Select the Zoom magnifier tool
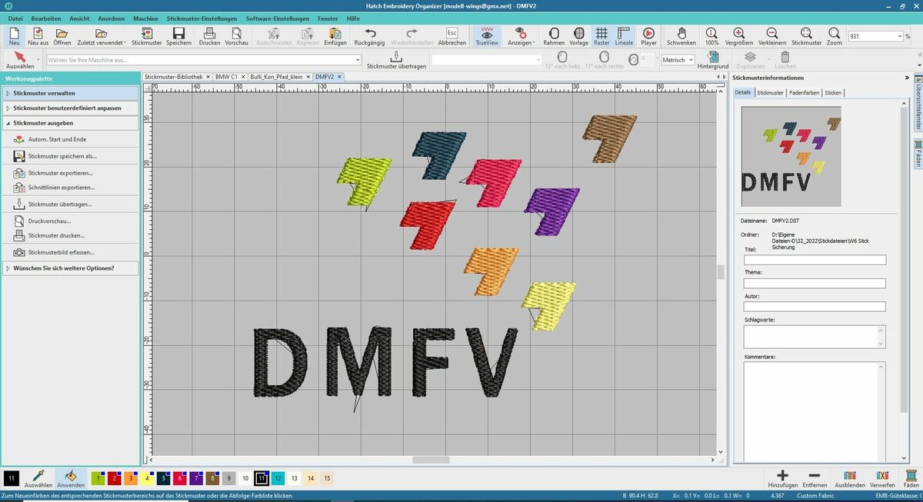Viewport: 923px width, 502px height. (835, 36)
